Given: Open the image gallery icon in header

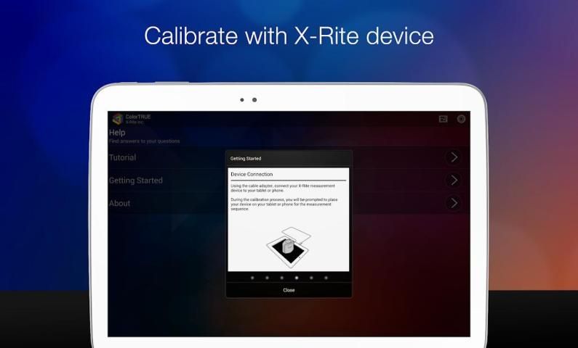Looking at the screenshot, I should click(443, 119).
